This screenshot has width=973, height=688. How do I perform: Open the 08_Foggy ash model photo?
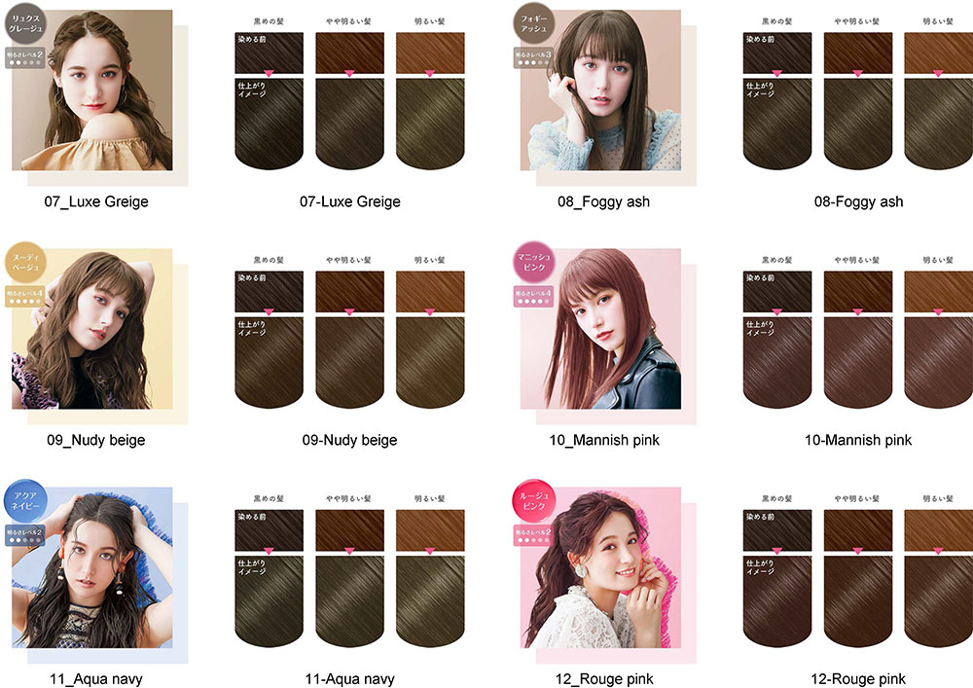coord(600,90)
